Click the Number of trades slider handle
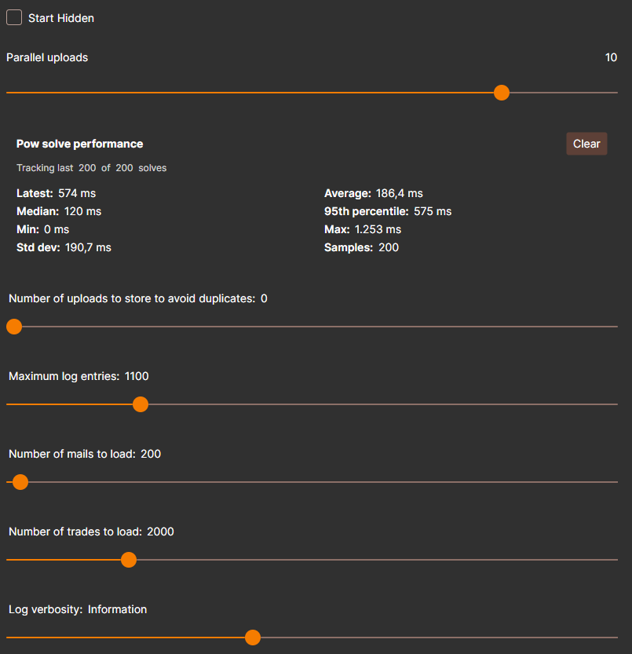This screenshot has height=654, width=632. 129,560
